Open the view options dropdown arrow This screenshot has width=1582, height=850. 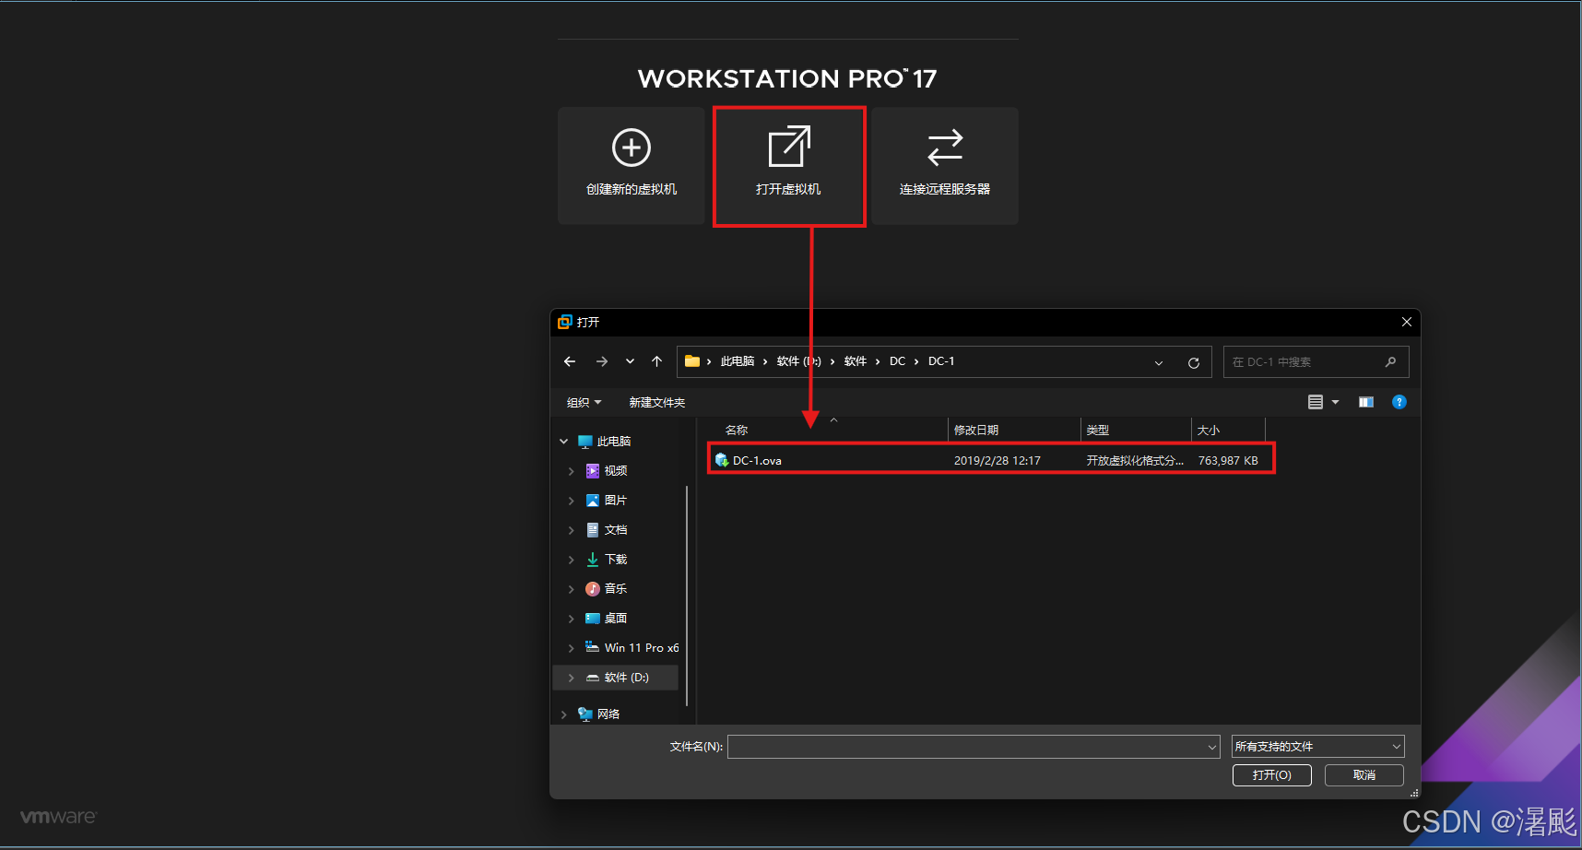click(1335, 402)
